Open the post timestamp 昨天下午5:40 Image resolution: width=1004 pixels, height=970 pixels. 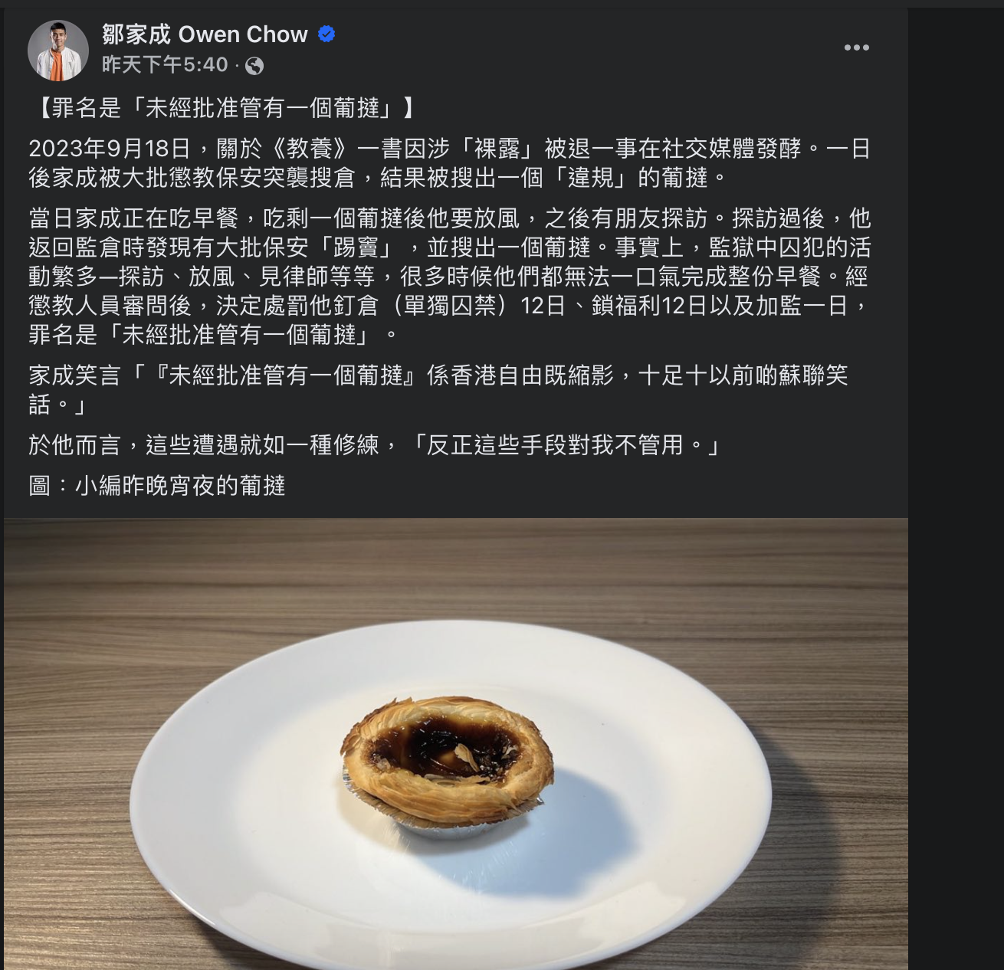click(165, 65)
